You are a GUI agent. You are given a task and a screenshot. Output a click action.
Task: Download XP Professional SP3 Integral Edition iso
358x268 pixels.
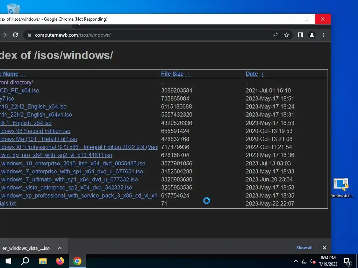click(x=79, y=147)
